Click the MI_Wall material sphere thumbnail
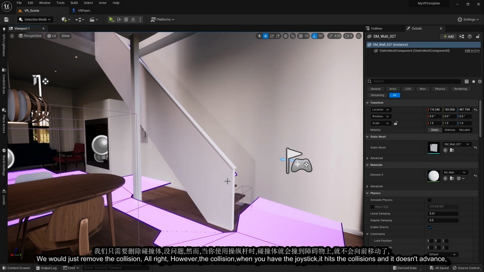 pos(433,176)
